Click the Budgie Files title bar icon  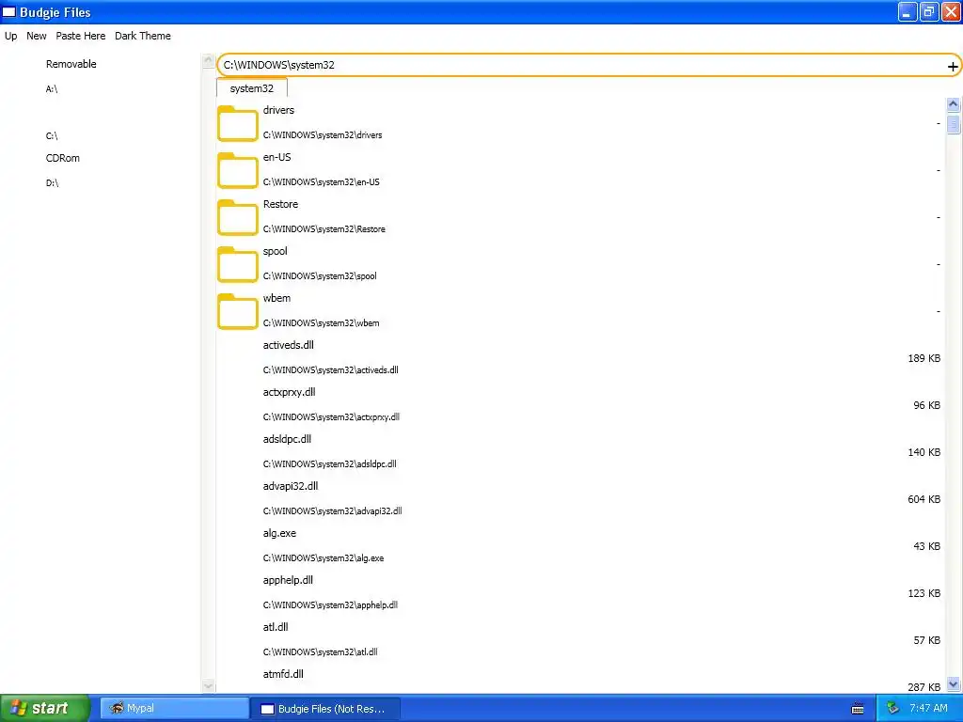point(9,12)
